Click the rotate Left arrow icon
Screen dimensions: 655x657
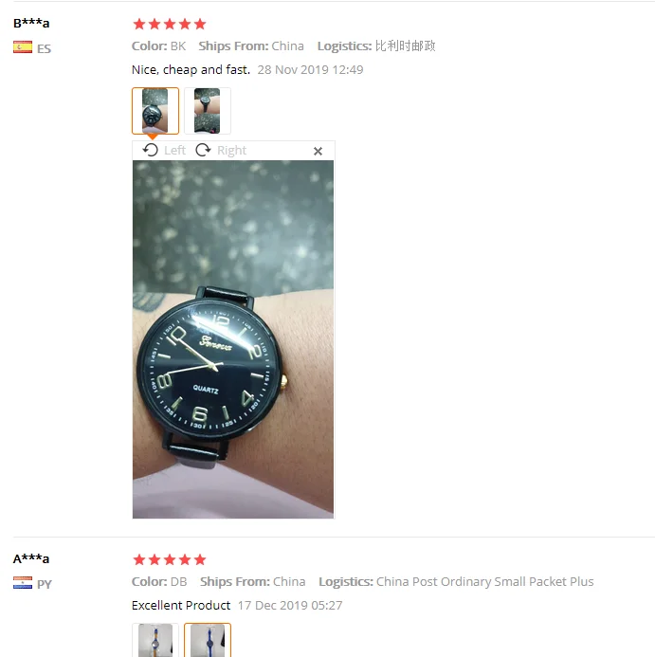[151, 150]
